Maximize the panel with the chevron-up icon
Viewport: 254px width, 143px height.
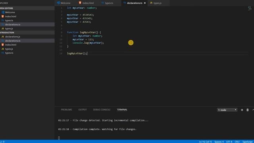coord(253,110)
